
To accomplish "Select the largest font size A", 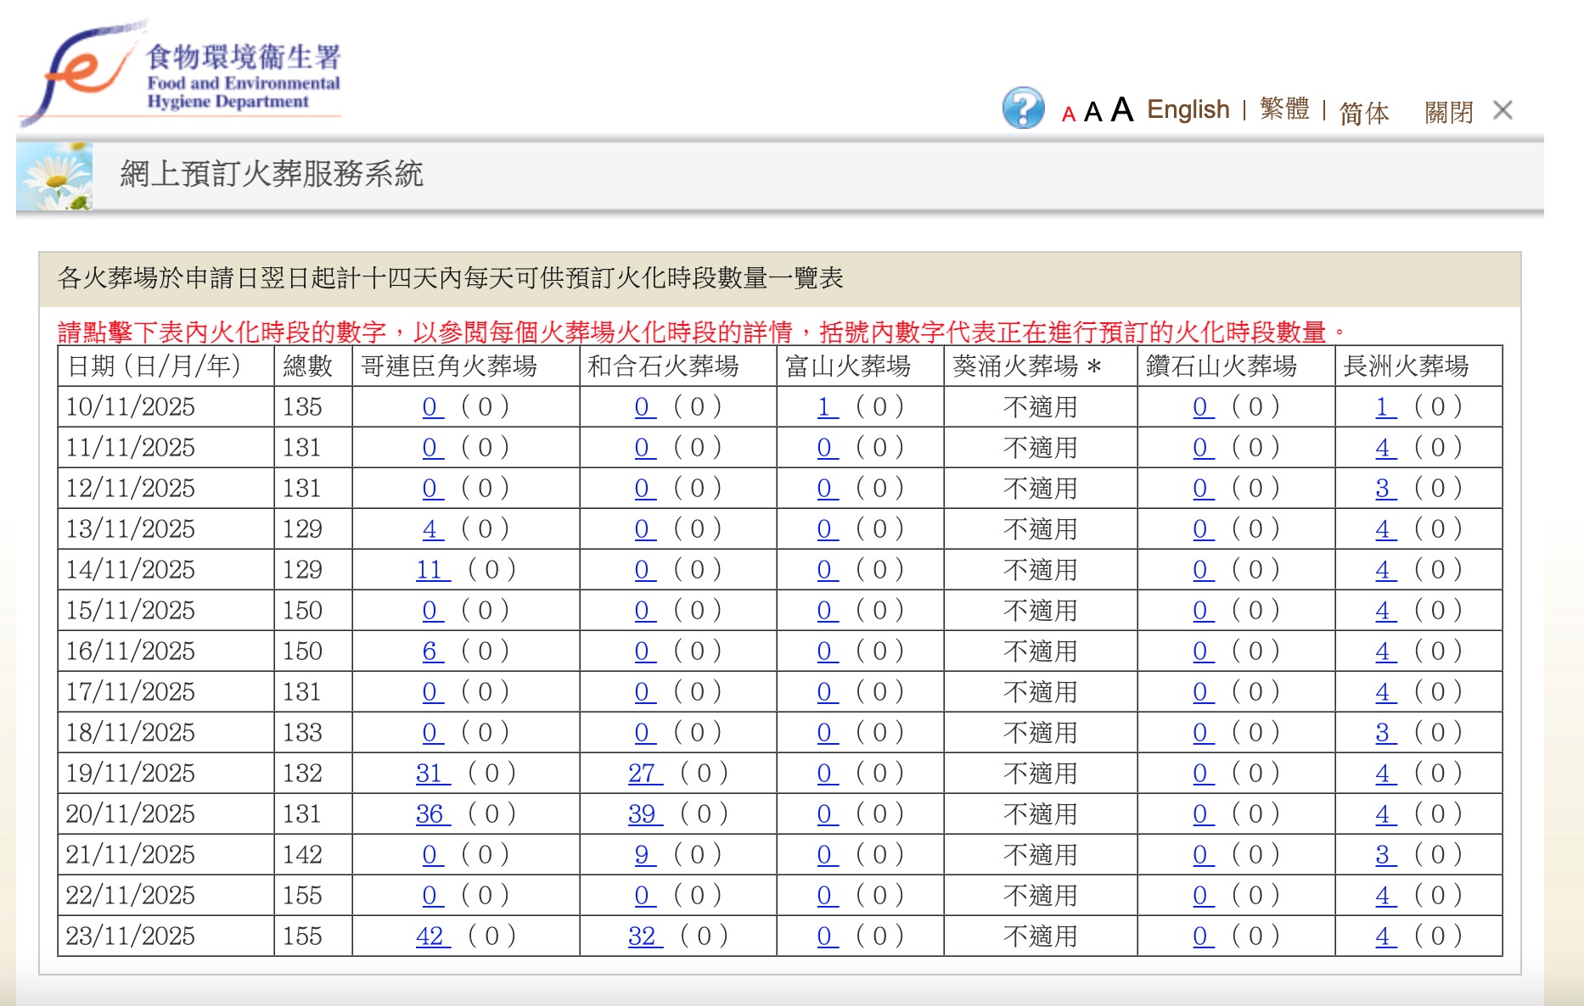I will tap(1121, 109).
